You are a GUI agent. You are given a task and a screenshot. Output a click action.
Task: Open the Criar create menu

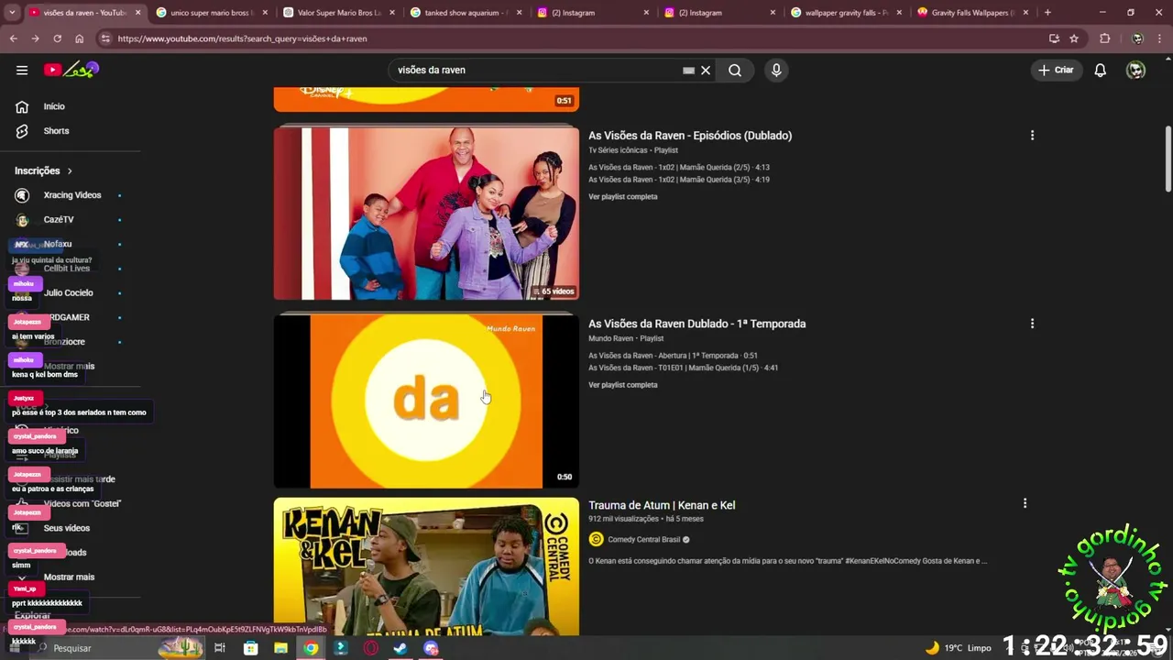click(x=1055, y=70)
